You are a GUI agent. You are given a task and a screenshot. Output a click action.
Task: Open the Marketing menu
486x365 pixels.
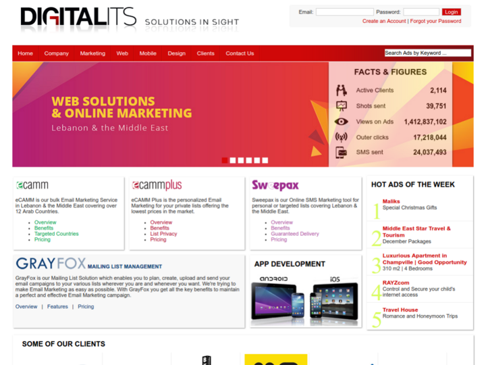pyautogui.click(x=92, y=53)
